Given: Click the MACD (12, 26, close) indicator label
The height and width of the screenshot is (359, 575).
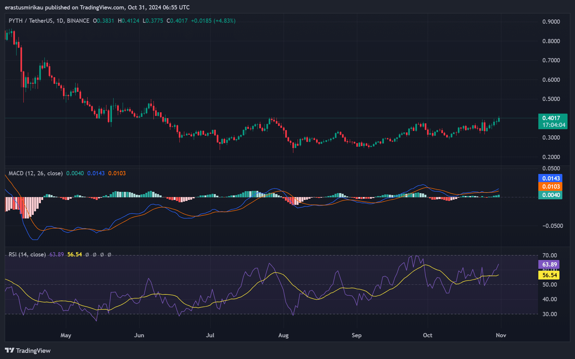Looking at the screenshot, I should pyautogui.click(x=36, y=173).
